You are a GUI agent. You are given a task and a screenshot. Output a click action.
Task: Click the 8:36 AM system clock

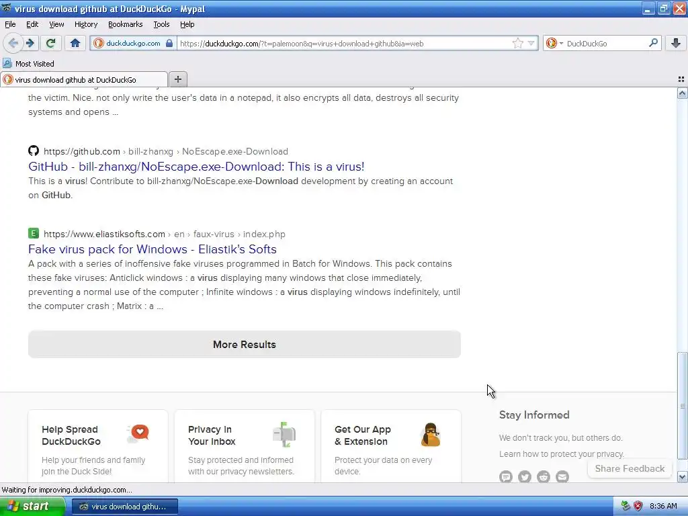point(663,507)
